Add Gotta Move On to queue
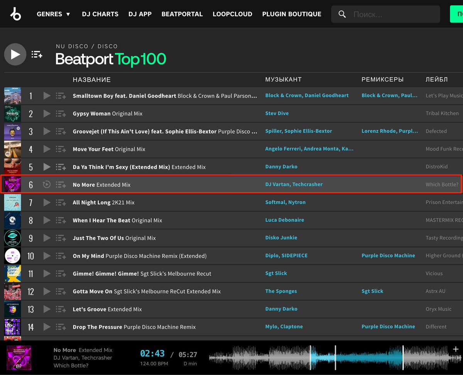463x375 pixels. (61, 291)
